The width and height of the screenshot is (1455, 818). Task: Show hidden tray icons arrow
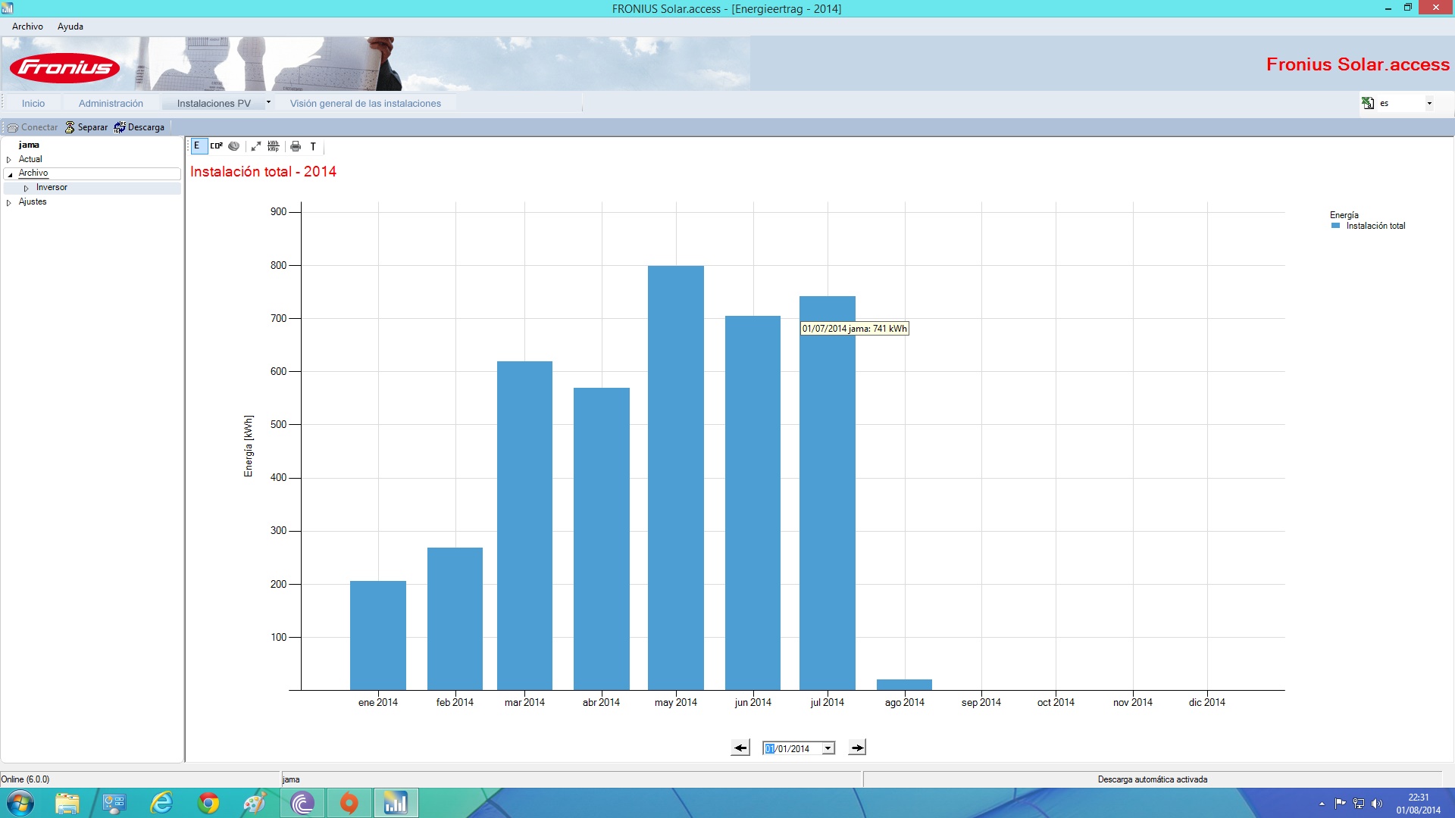pos(1322,804)
